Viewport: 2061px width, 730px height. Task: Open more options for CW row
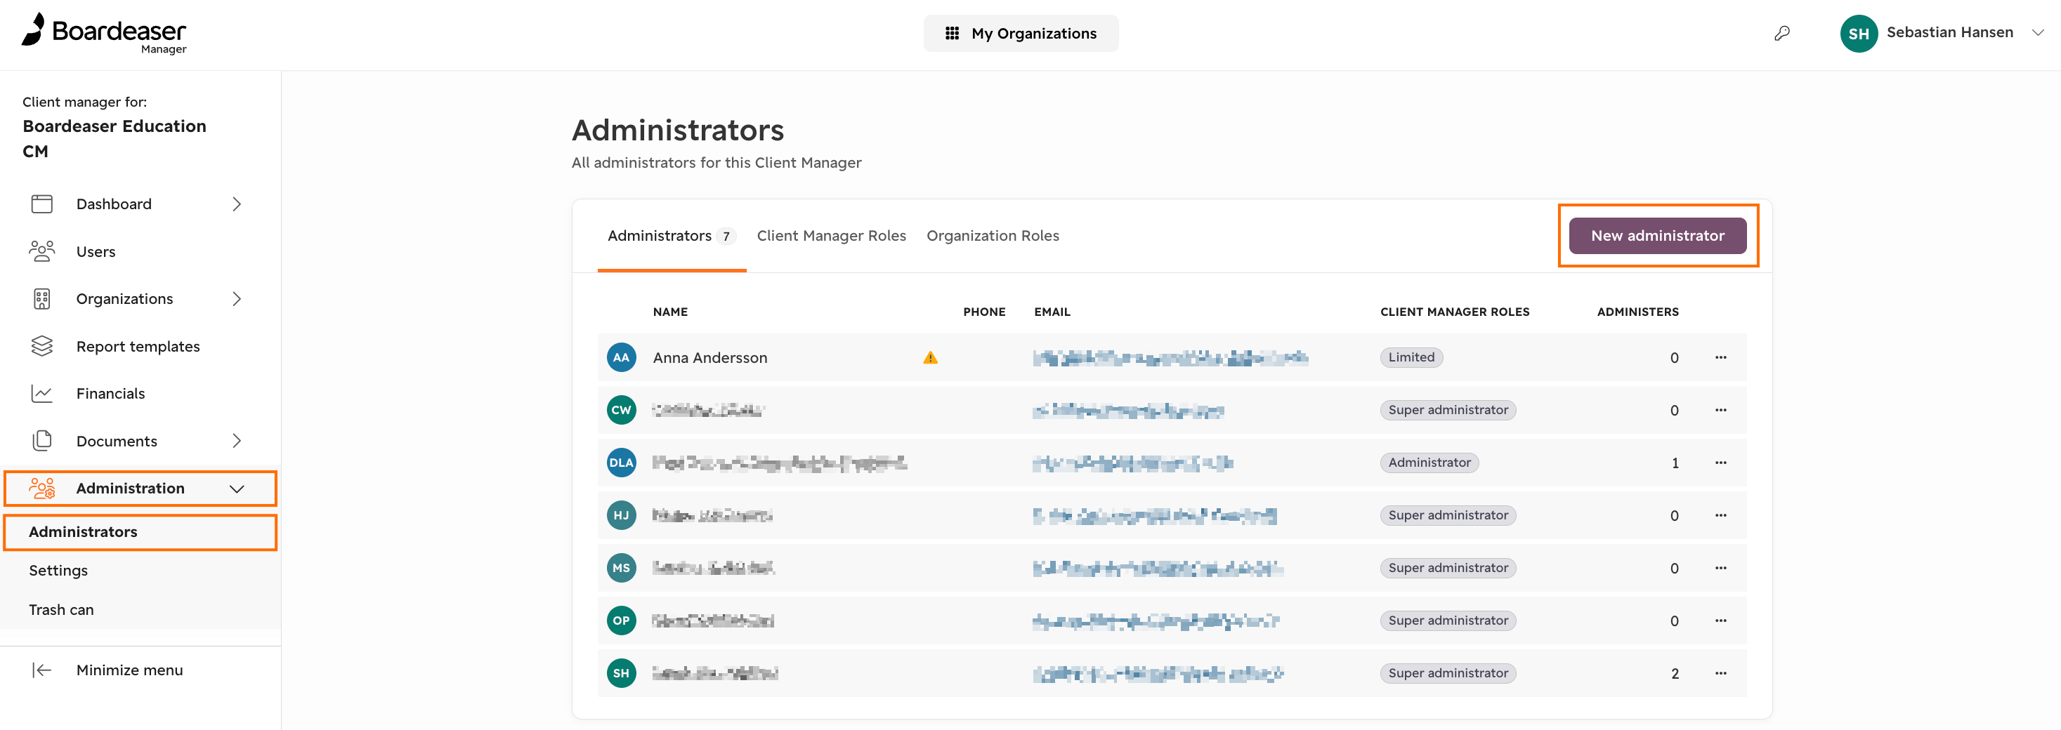[x=1720, y=410]
